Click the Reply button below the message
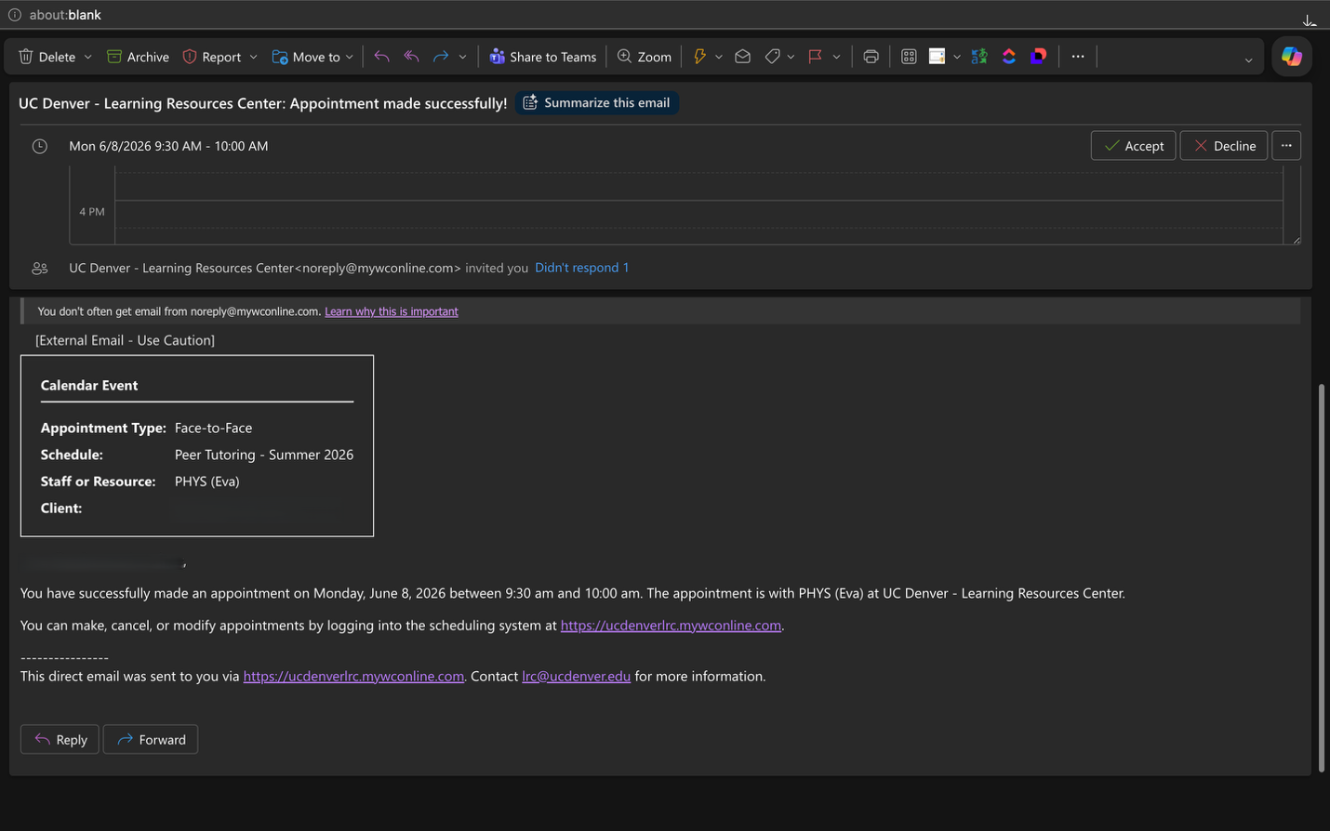The height and width of the screenshot is (831, 1330). point(60,740)
